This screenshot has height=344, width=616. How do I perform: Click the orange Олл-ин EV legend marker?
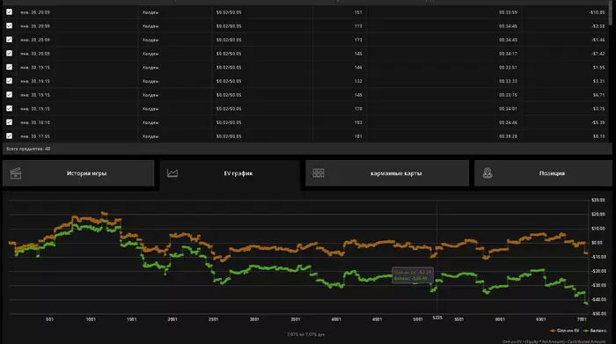pyautogui.click(x=553, y=331)
